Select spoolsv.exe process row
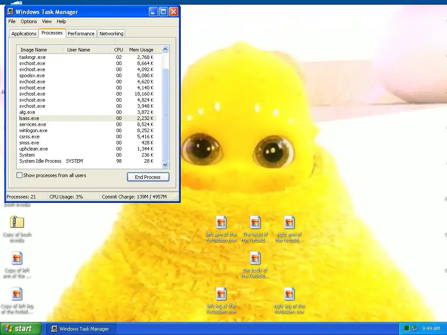The image size is (447, 335). click(x=86, y=75)
